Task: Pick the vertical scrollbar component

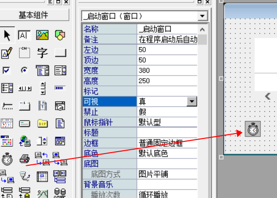Action: click(x=43, y=88)
